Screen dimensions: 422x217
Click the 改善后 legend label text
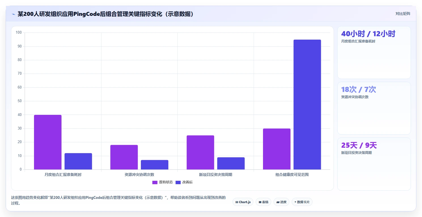[187, 182]
